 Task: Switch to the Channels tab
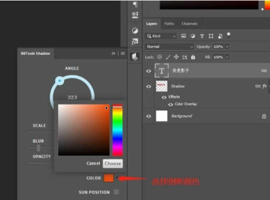189,23
